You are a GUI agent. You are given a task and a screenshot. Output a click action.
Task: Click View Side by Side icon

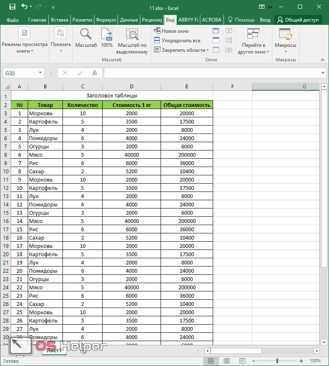[229, 31]
